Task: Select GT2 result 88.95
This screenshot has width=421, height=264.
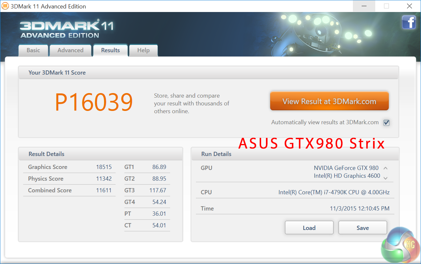Action: pyautogui.click(x=159, y=179)
